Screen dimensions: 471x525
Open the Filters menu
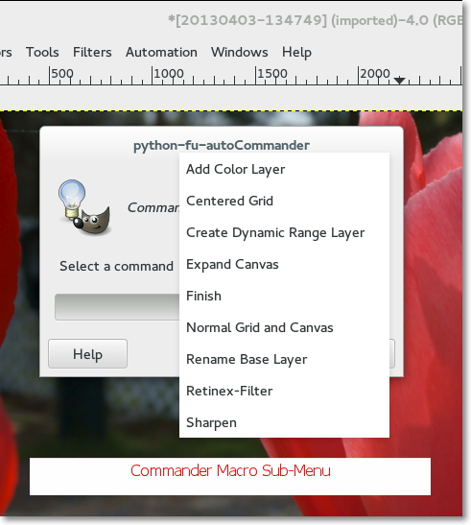coord(92,52)
